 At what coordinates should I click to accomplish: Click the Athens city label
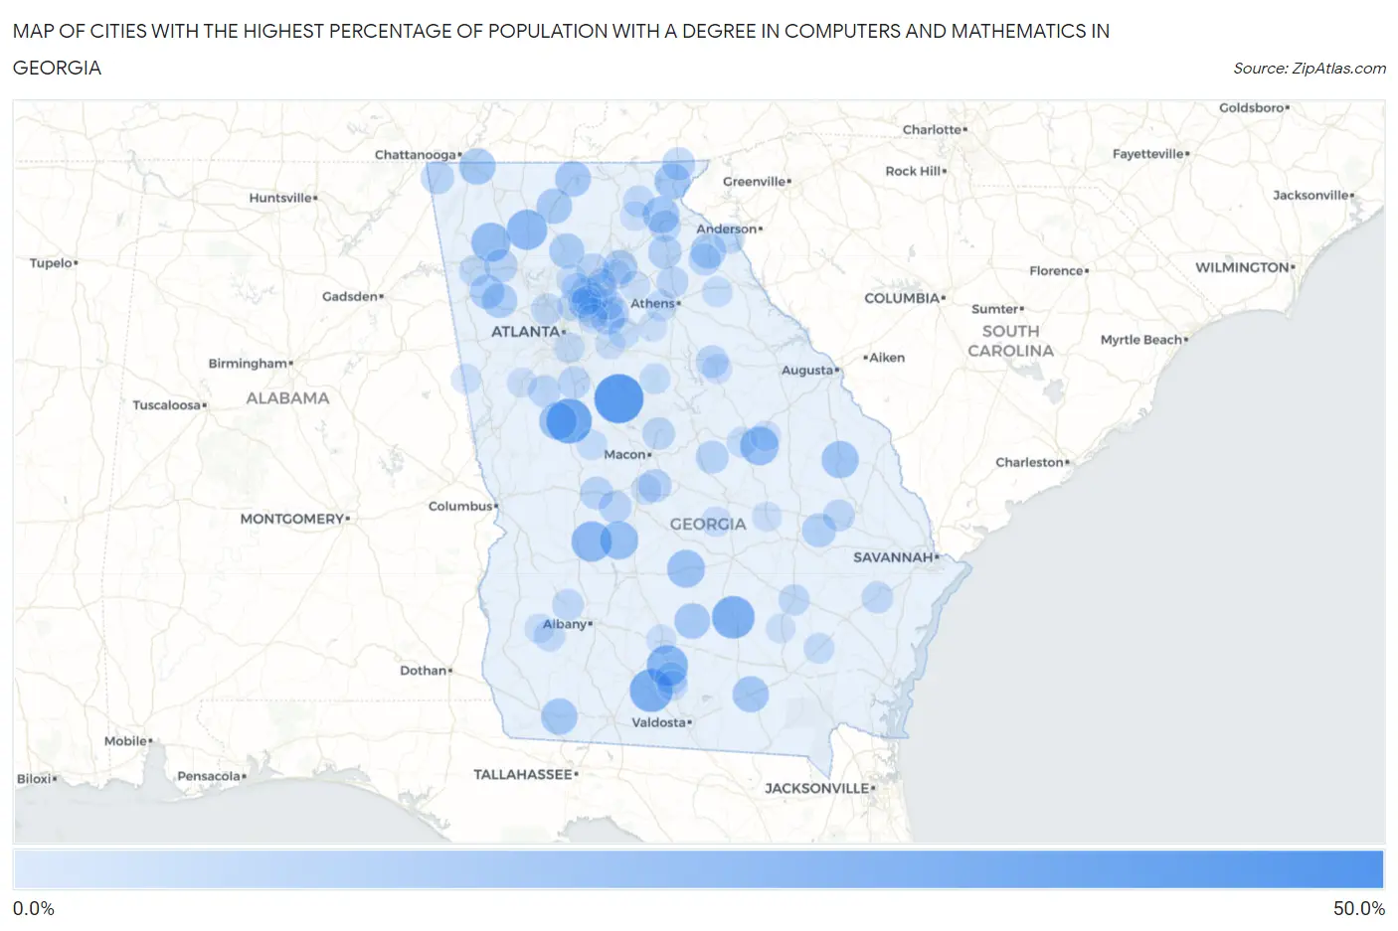tap(652, 304)
